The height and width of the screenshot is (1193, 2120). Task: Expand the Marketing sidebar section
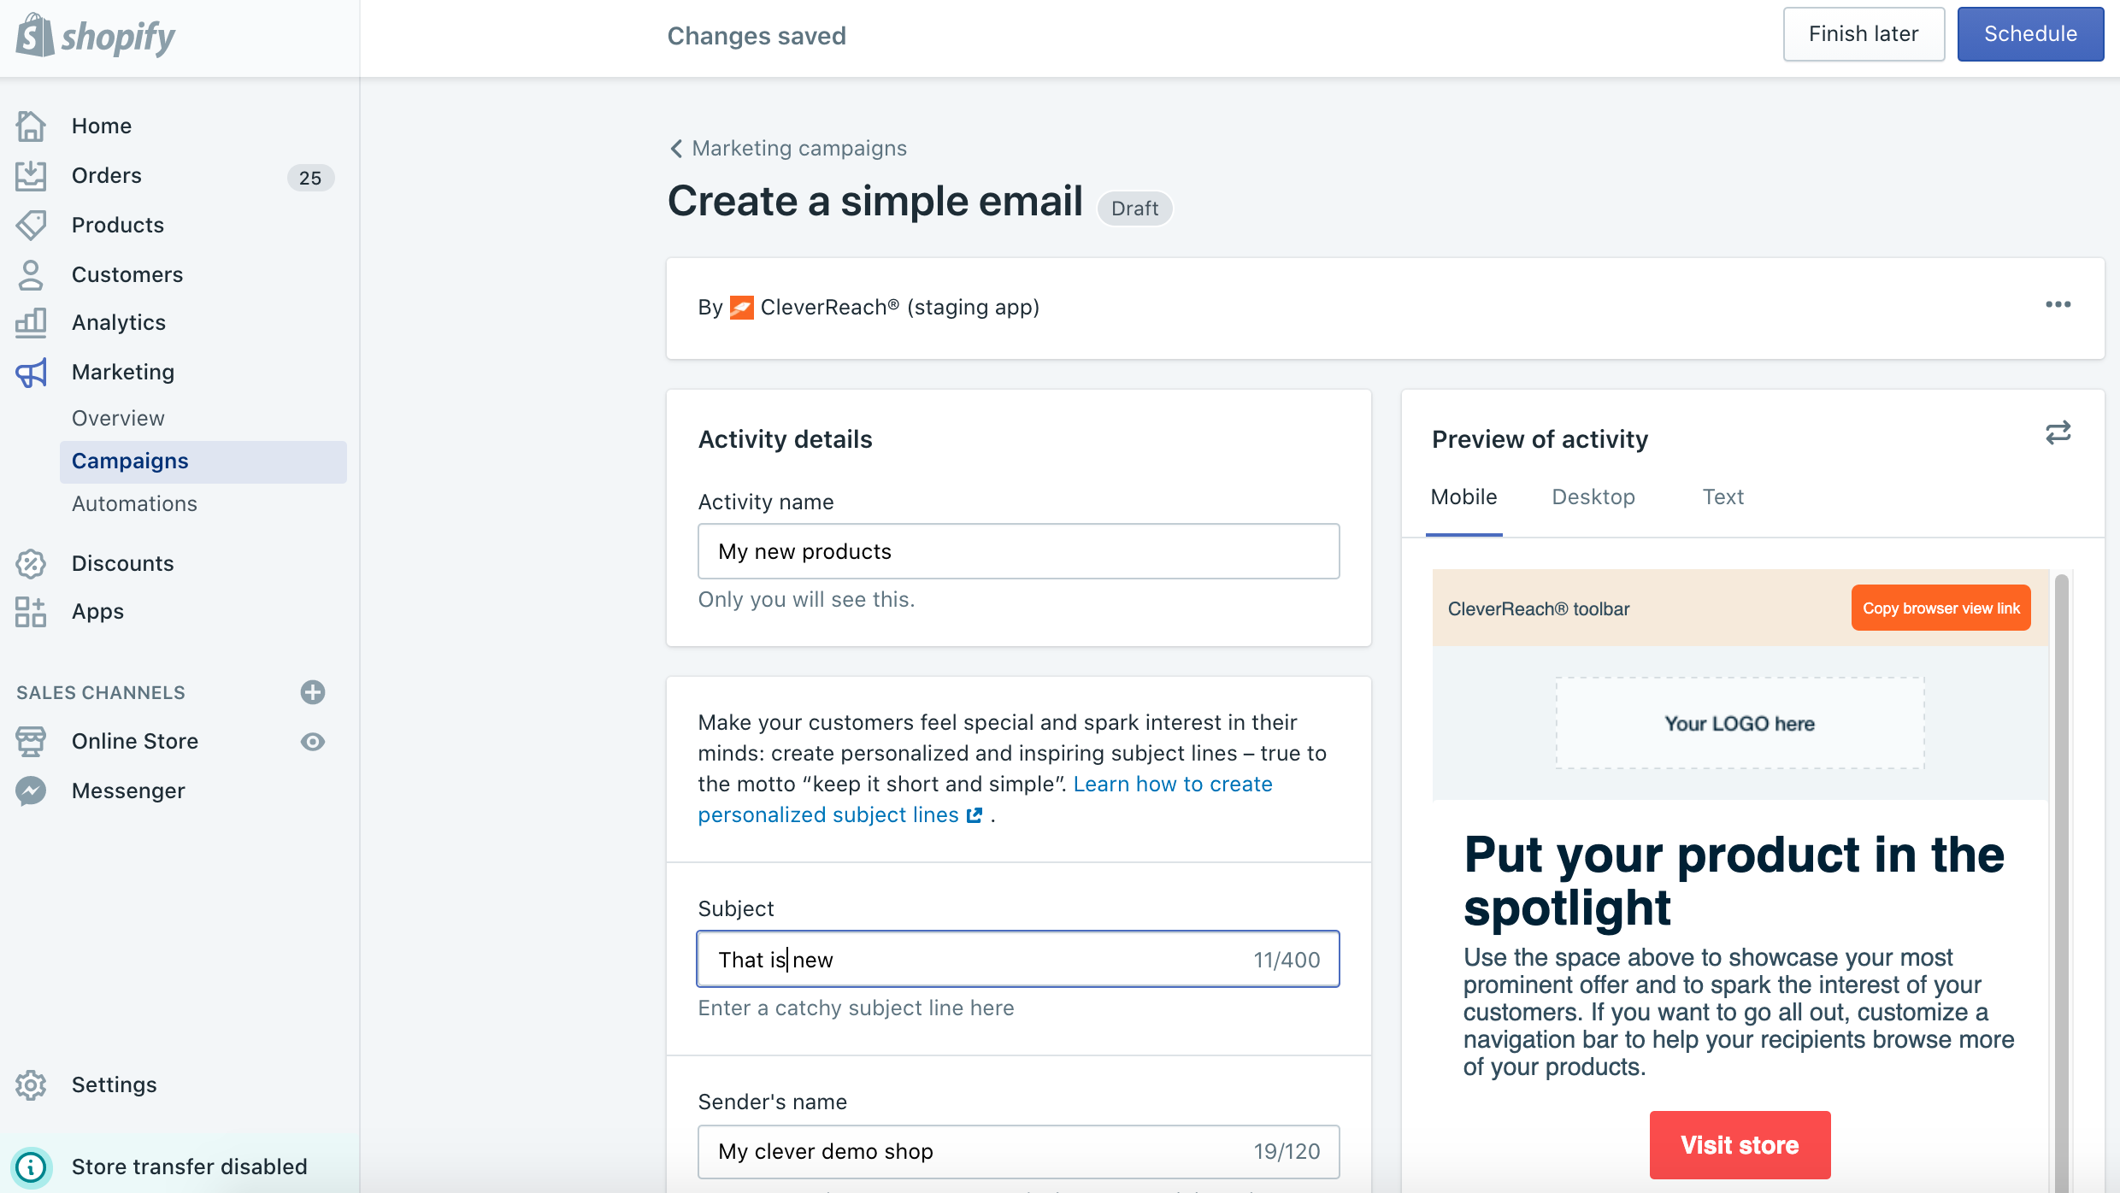tap(123, 373)
